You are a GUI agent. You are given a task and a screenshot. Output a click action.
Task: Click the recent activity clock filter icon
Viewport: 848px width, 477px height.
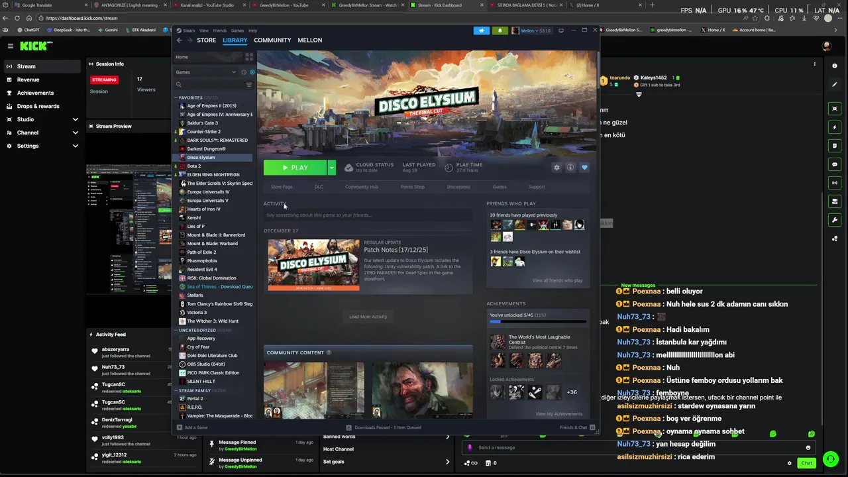pos(244,72)
